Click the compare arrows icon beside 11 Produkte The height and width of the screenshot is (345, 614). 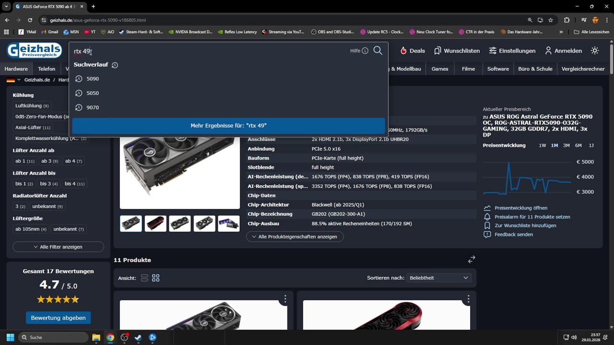click(x=472, y=259)
